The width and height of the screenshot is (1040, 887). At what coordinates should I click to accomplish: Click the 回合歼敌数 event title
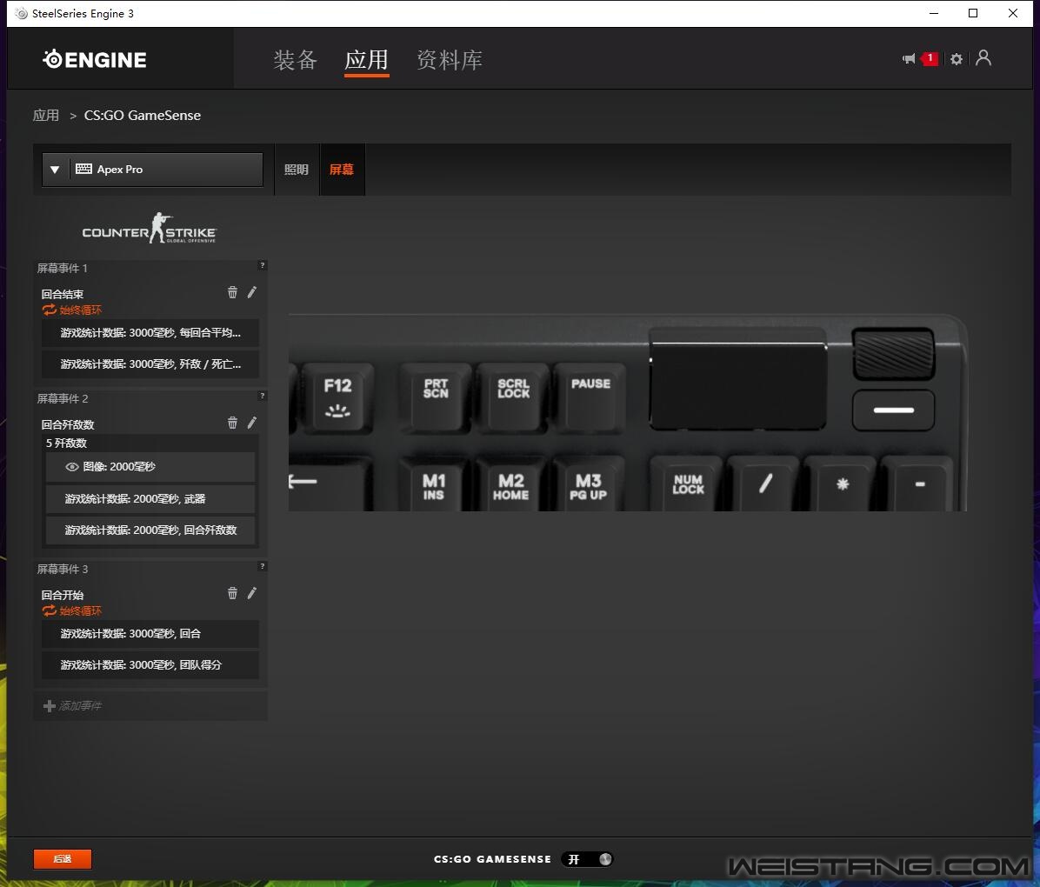(x=68, y=424)
